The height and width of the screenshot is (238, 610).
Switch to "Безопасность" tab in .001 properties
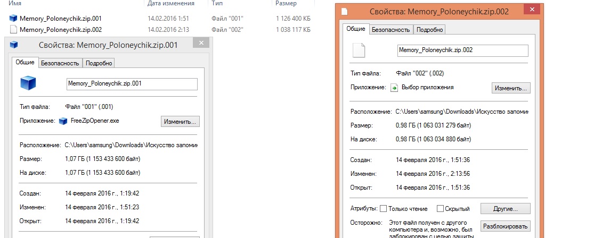pyautogui.click(x=60, y=63)
